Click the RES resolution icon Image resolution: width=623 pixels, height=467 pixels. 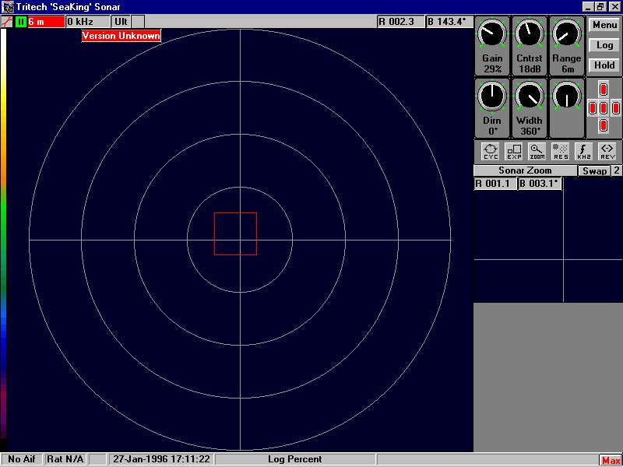(x=561, y=151)
